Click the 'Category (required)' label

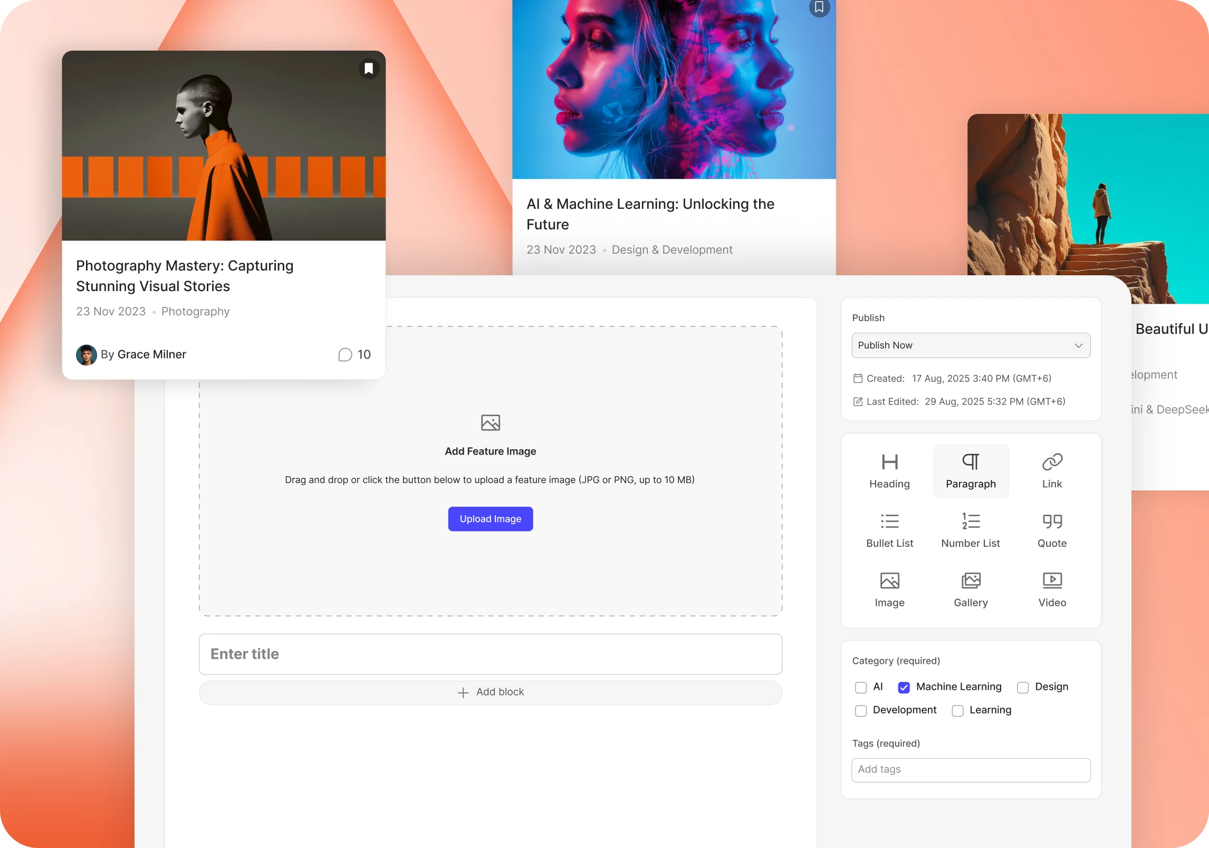pyautogui.click(x=896, y=661)
